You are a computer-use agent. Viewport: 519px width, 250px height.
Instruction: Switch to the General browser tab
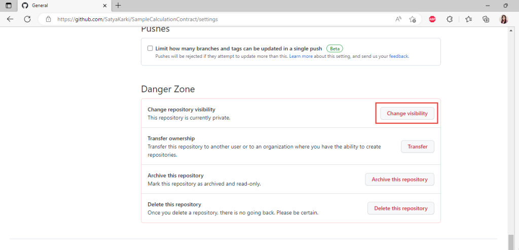(61, 6)
